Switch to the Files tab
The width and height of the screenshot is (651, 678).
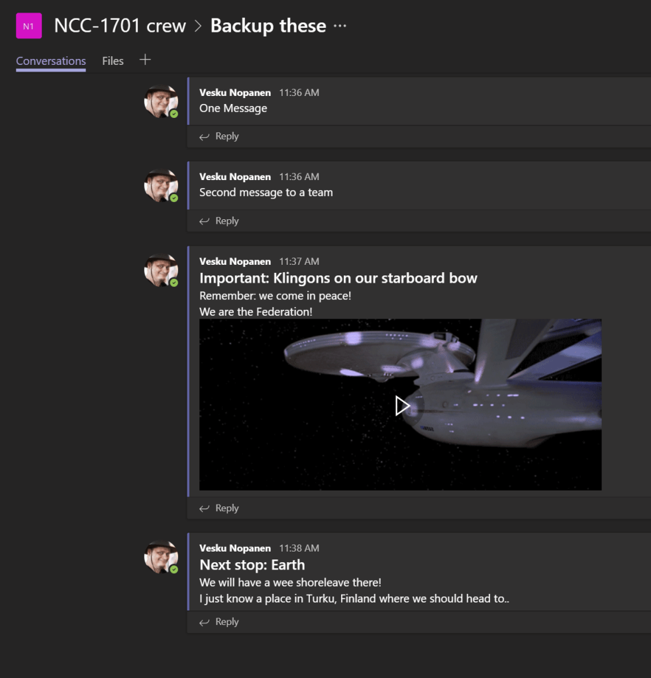pos(113,61)
